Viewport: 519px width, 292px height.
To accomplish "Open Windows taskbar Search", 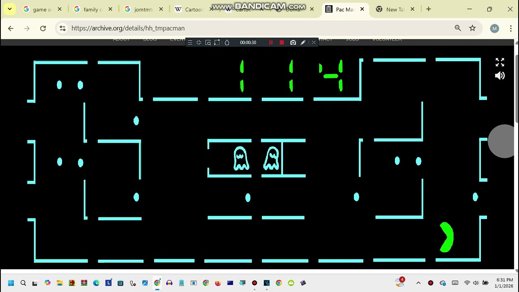I will 23,283.
